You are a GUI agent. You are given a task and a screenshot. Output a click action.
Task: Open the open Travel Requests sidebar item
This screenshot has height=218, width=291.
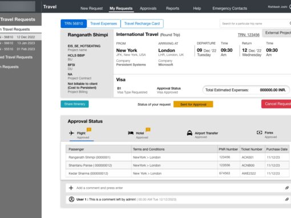[21, 29]
